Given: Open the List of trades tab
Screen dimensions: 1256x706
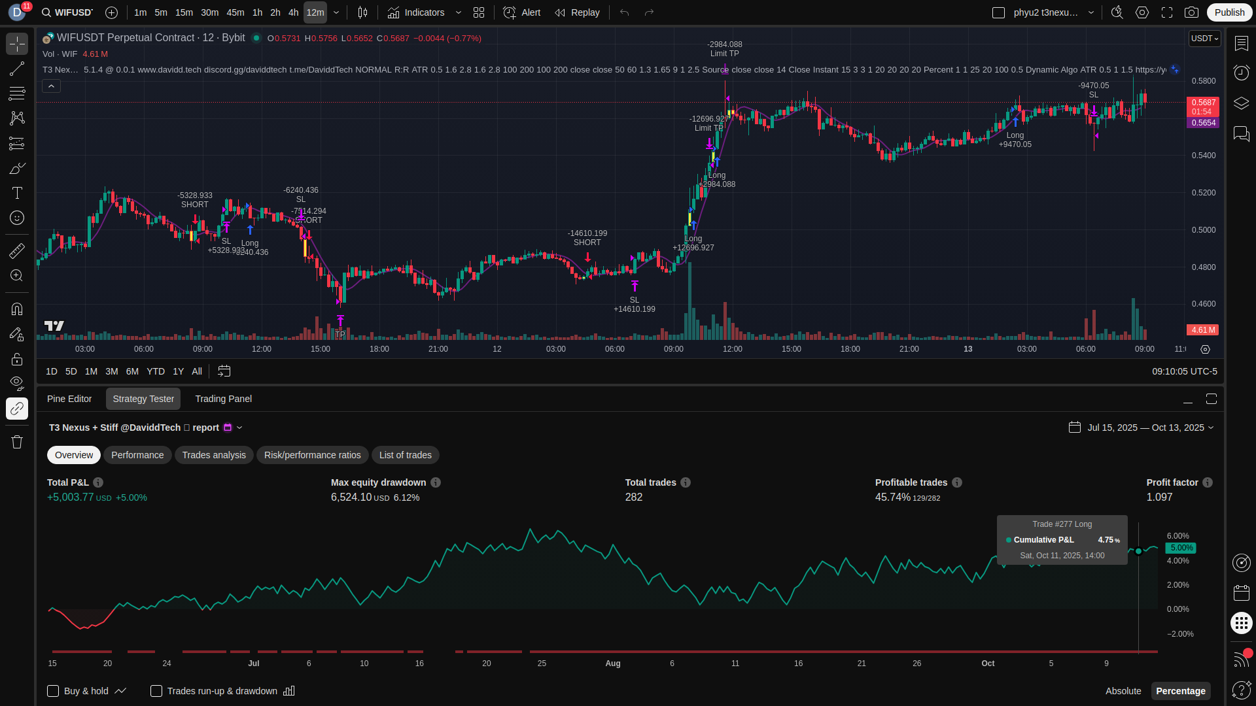Looking at the screenshot, I should 405,455.
